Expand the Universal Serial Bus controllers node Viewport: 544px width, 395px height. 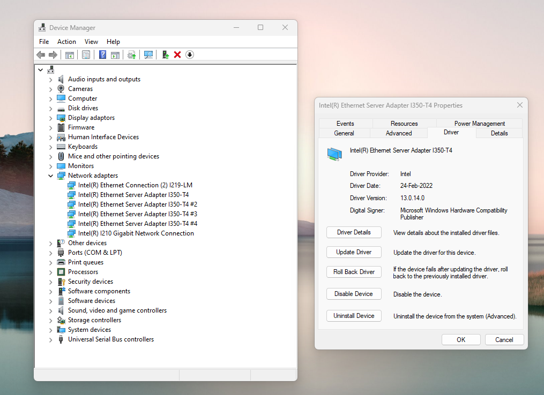click(x=50, y=339)
